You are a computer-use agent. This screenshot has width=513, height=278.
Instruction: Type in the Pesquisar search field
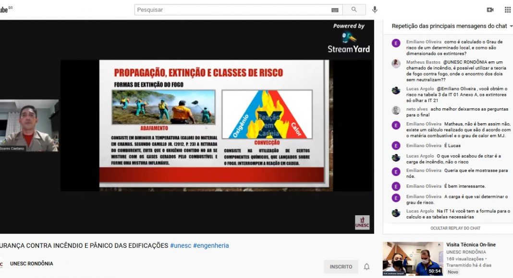point(231,10)
